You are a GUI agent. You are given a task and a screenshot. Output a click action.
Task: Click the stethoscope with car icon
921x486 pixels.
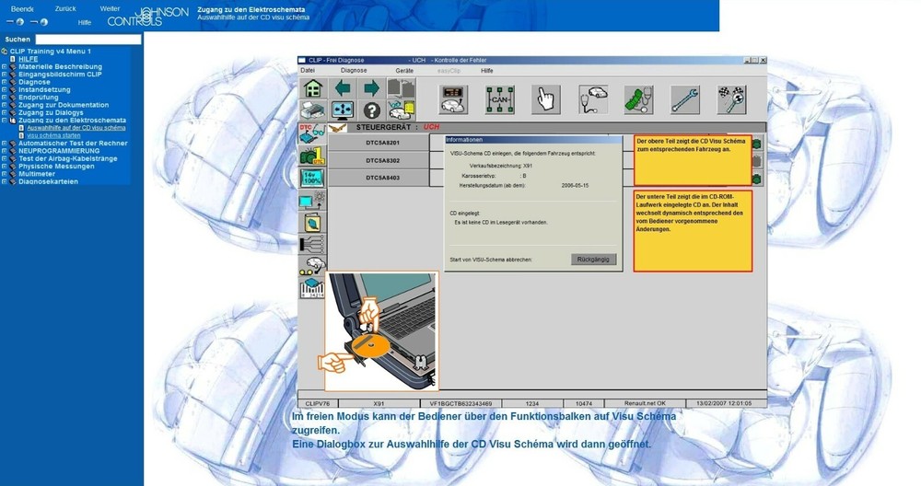pos(592,99)
